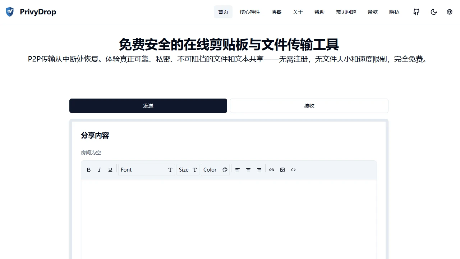
Task: Open the GitHub repository icon
Action: 416,12
